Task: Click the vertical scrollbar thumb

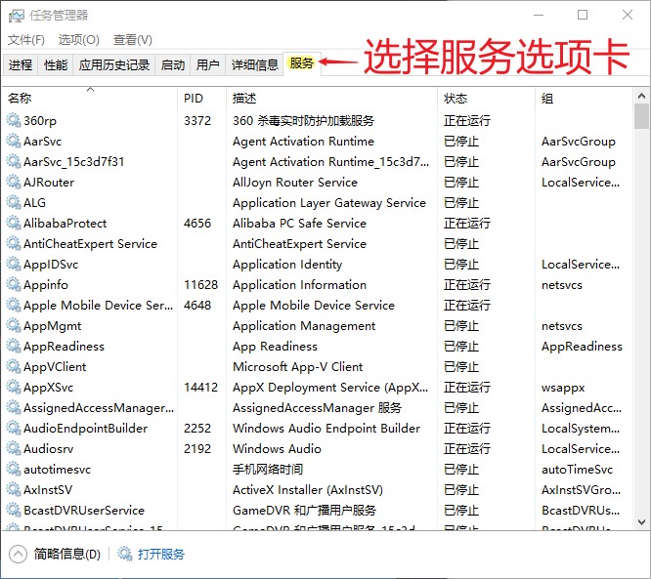Action: tap(641, 116)
